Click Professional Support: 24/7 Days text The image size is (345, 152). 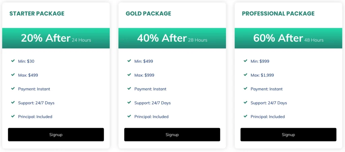click(269, 103)
